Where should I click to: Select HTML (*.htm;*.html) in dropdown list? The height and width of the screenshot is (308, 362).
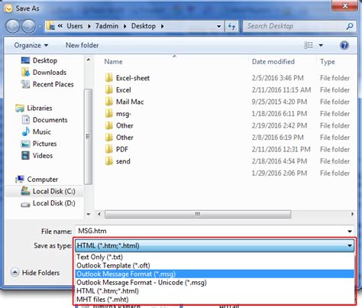[x=215, y=291]
